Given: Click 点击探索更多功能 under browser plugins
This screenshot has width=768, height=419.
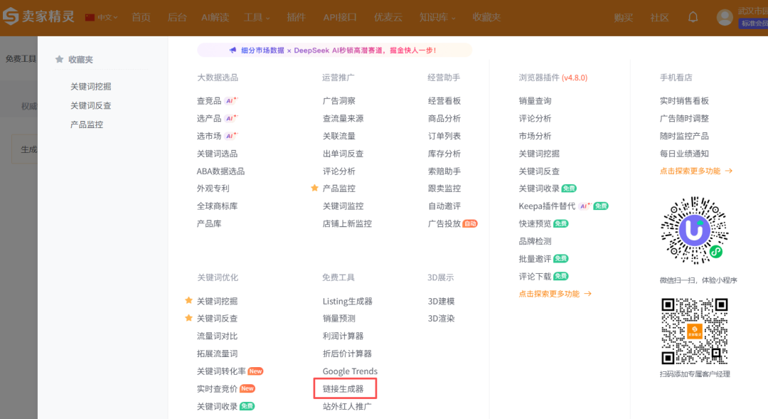Looking at the screenshot, I should 555,293.
